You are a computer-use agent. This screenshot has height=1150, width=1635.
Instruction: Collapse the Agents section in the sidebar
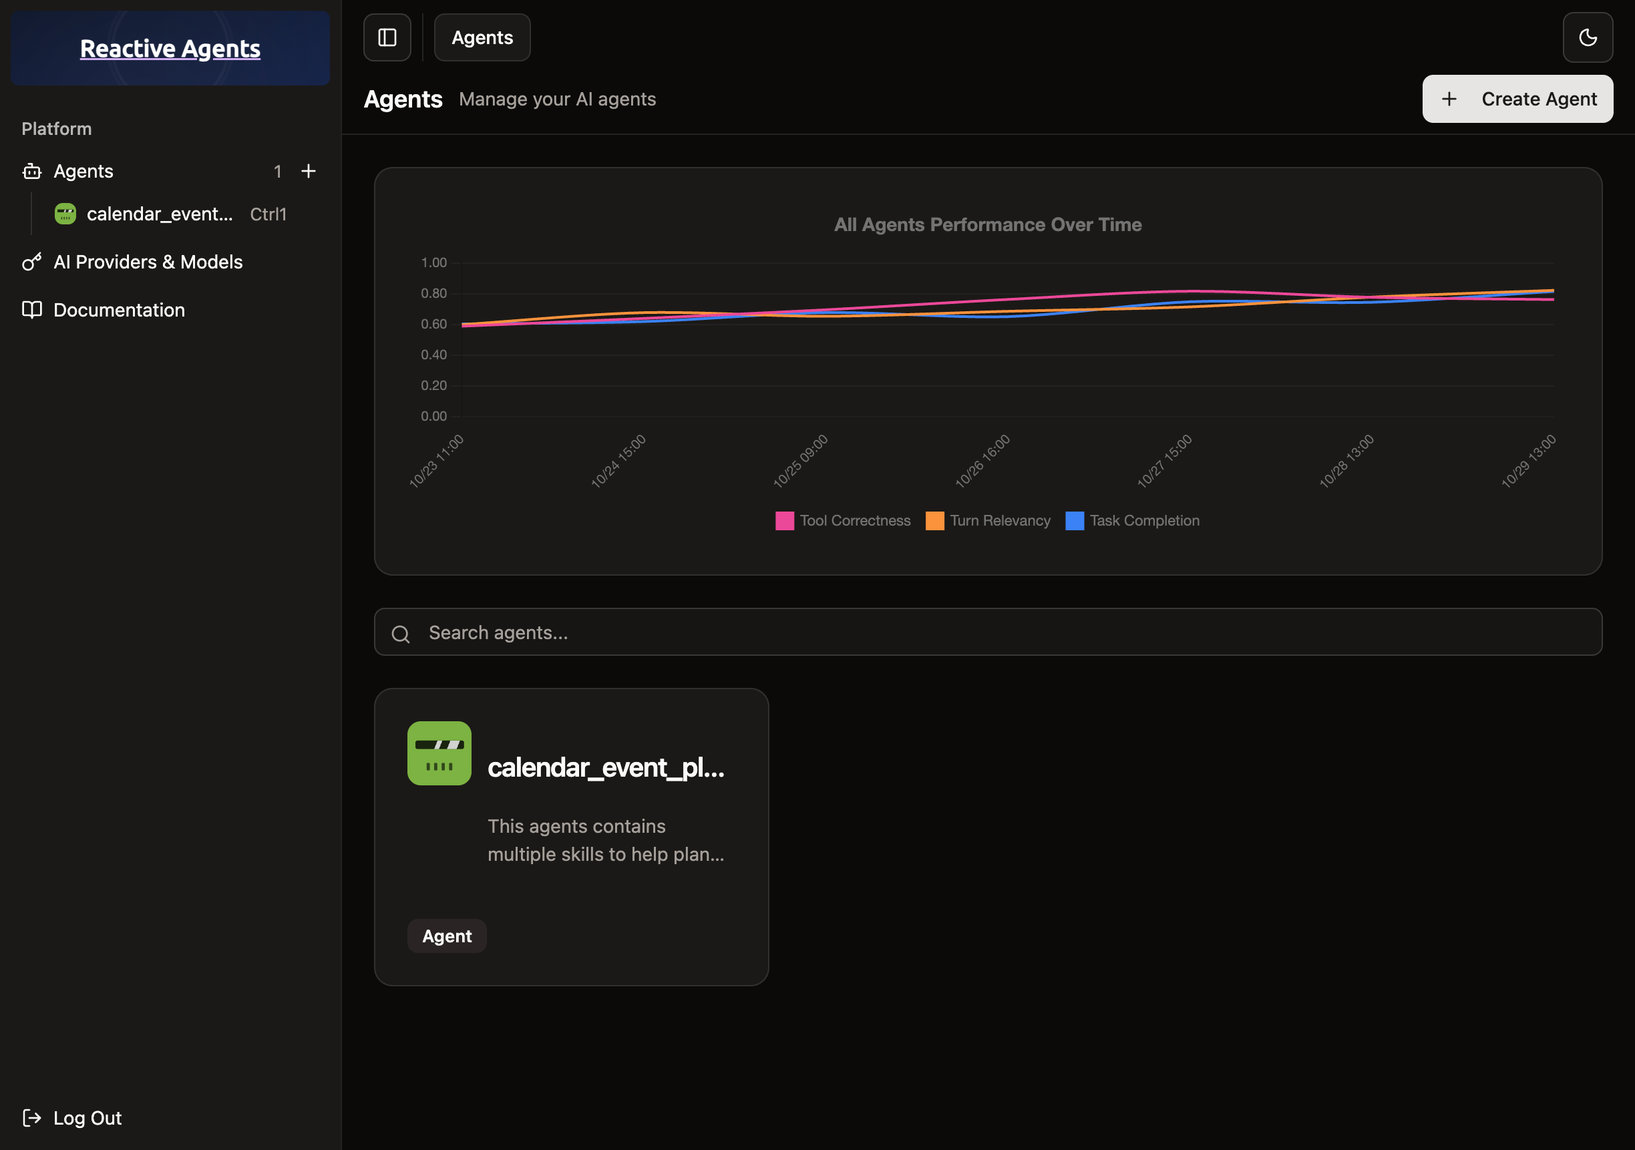[x=83, y=171]
